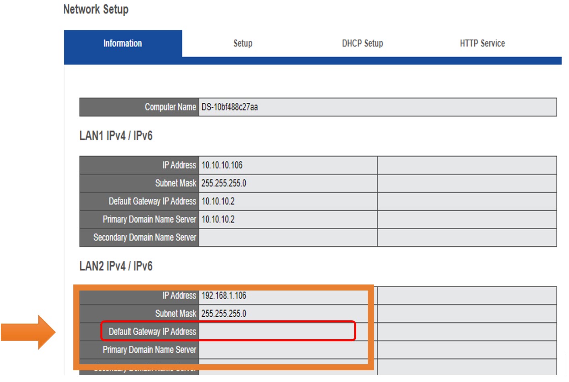The height and width of the screenshot is (382, 569).
Task: Open the Information tab
Action: [123, 44]
